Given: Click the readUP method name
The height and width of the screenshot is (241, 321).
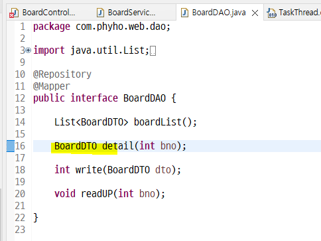Looking at the screenshot, I should (97, 194).
